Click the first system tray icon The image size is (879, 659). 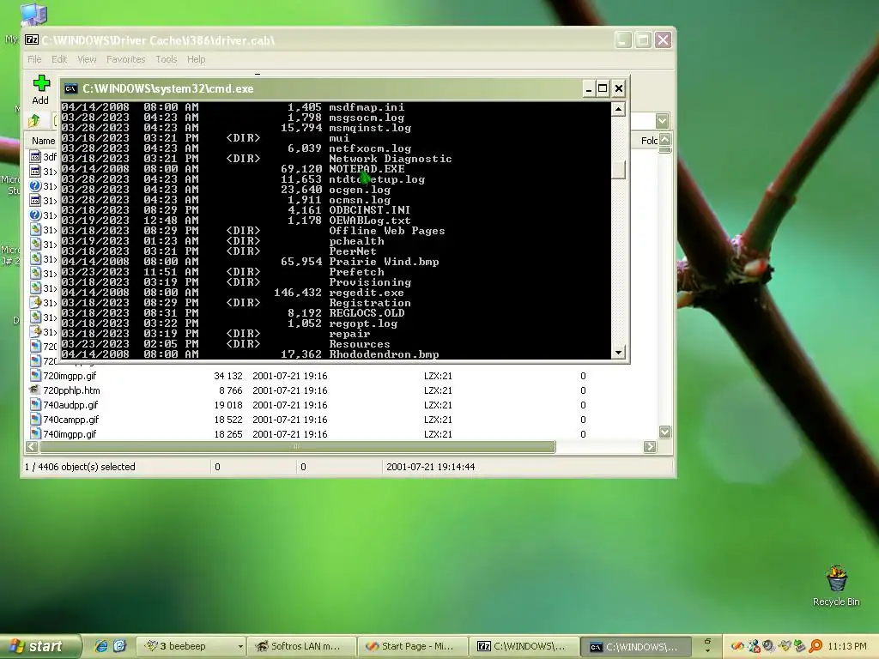click(737, 646)
